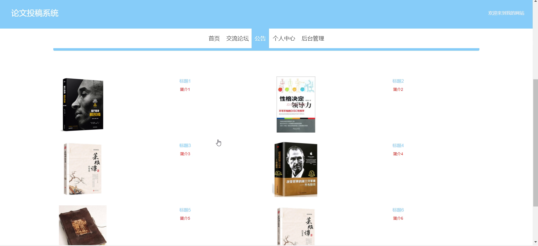Image resolution: width=538 pixels, height=246 pixels.
Task: Open the 首页 navigation tab
Action: (214, 38)
